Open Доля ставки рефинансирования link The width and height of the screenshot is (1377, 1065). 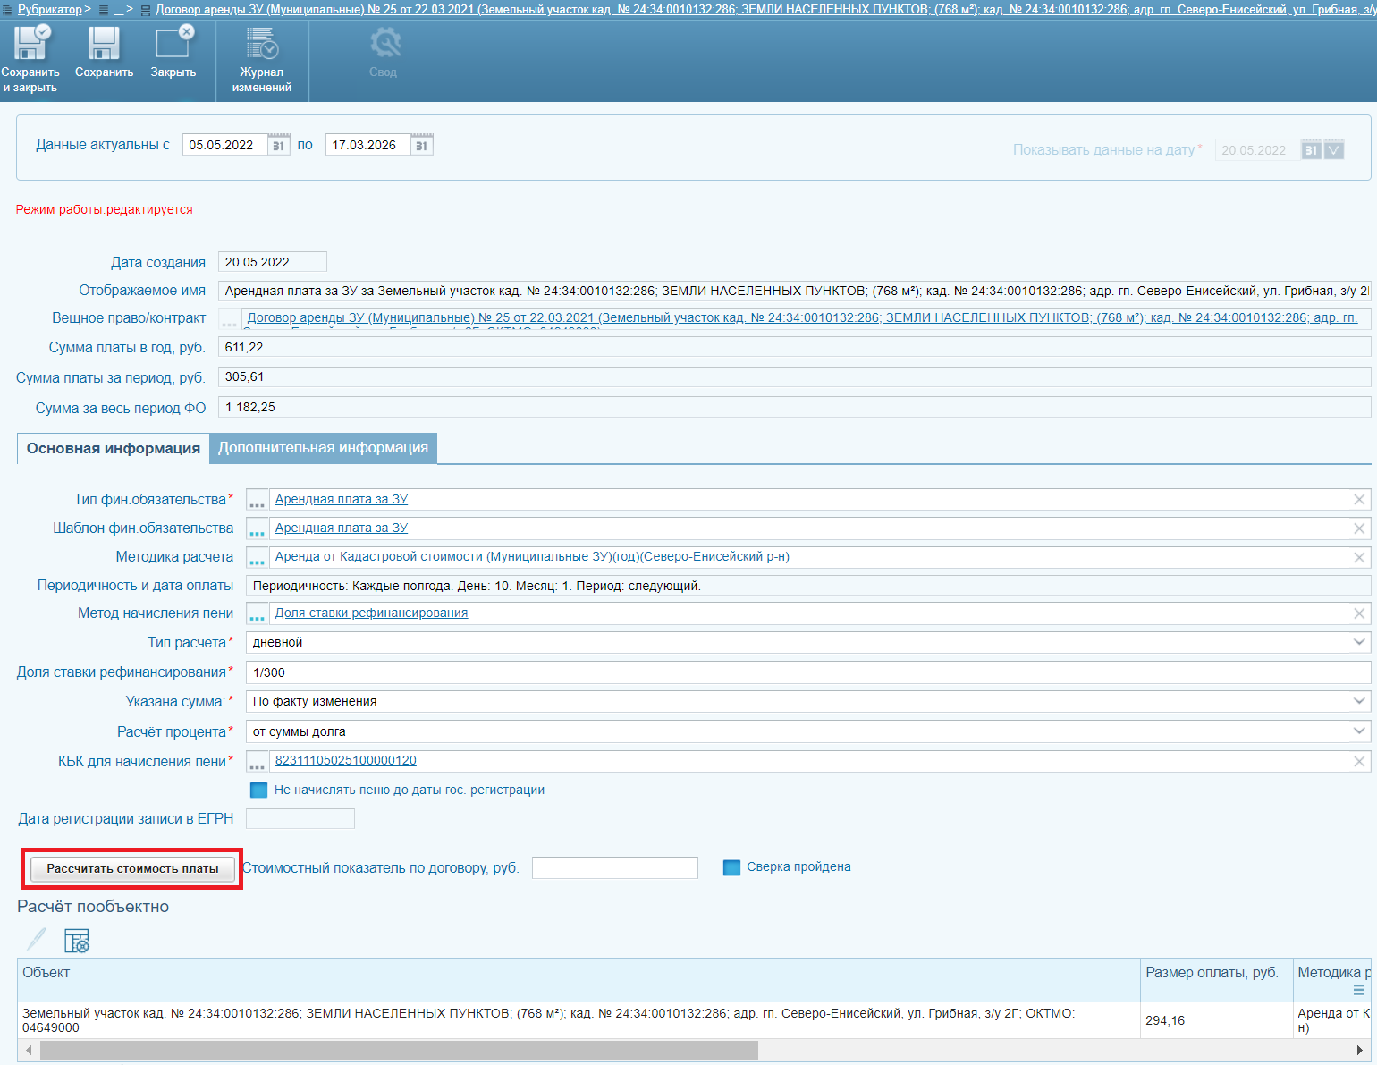371,613
